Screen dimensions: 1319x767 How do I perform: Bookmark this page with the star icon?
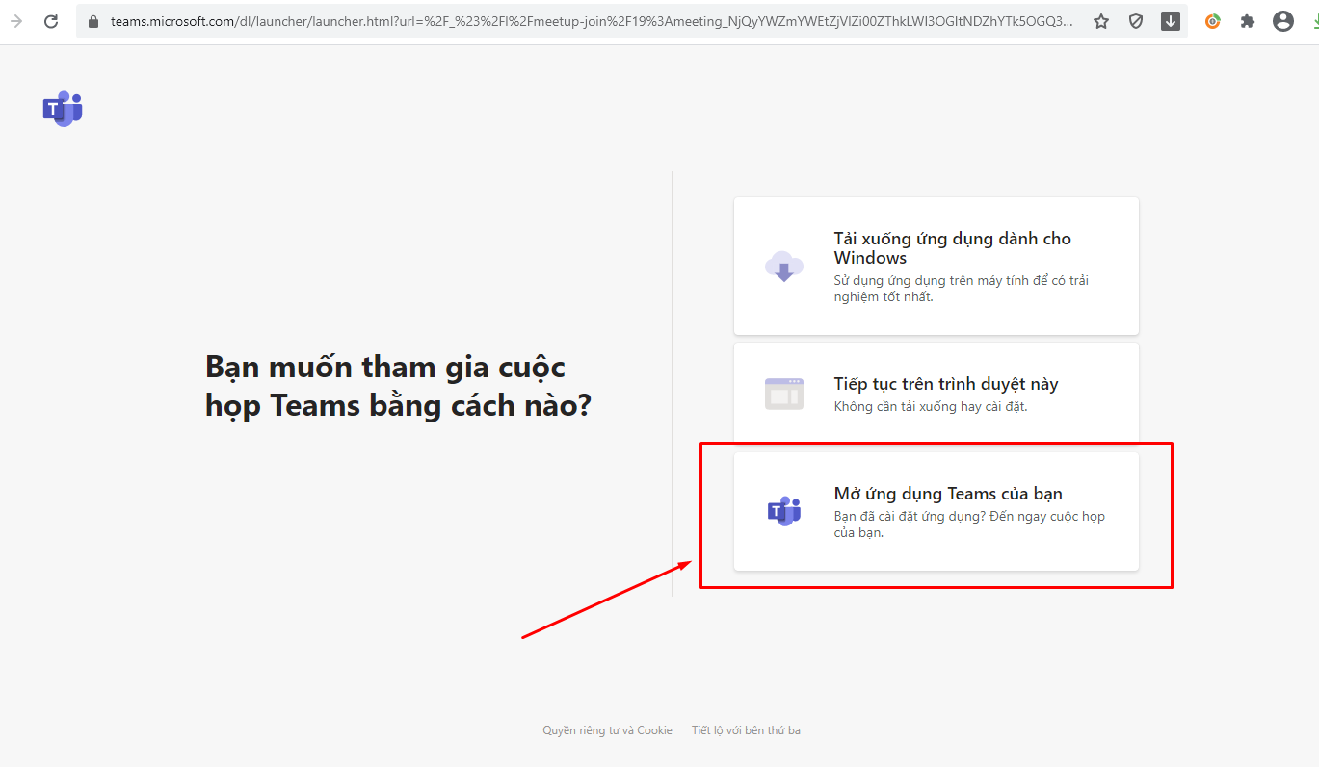tap(1101, 21)
